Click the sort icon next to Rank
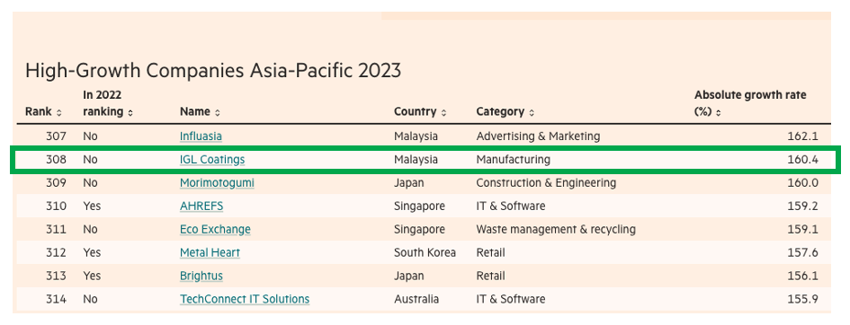Screen dimensions: 850x325 [59, 113]
